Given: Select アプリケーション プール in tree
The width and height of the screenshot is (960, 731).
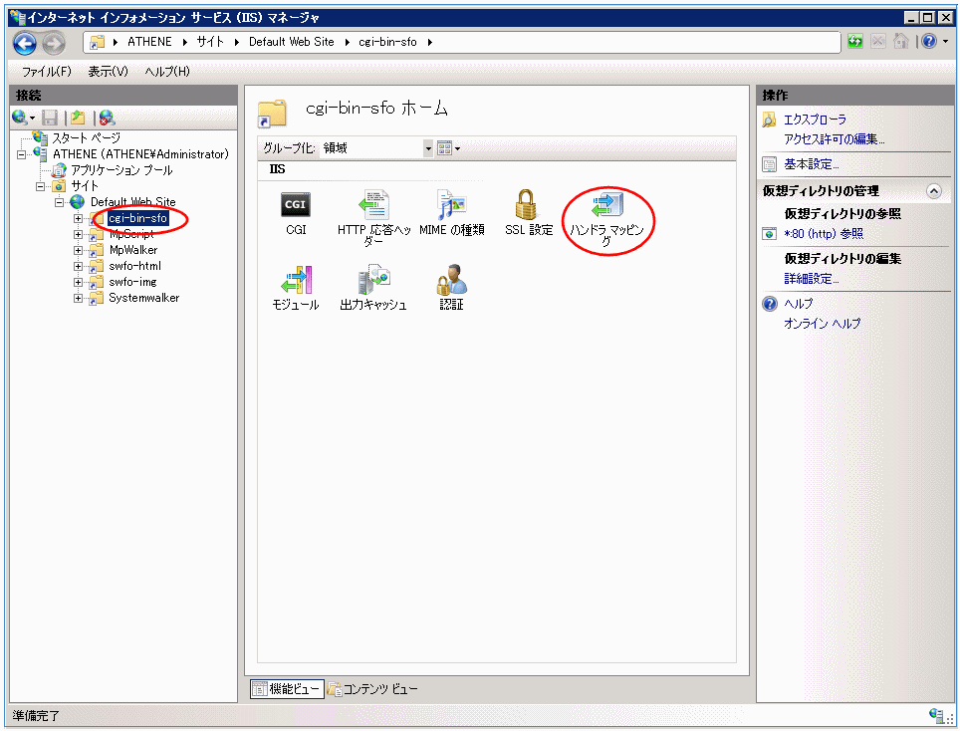Looking at the screenshot, I should (121, 170).
